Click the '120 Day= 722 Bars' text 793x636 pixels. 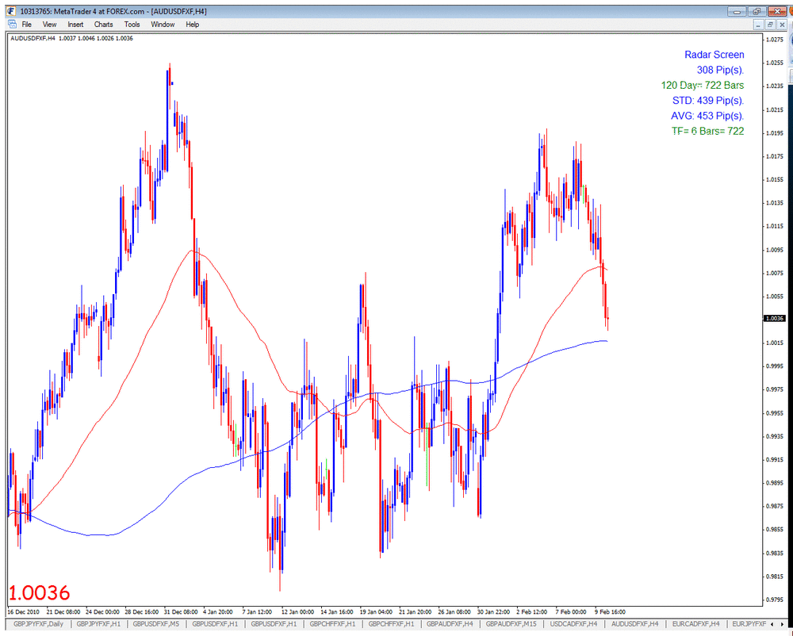click(703, 85)
